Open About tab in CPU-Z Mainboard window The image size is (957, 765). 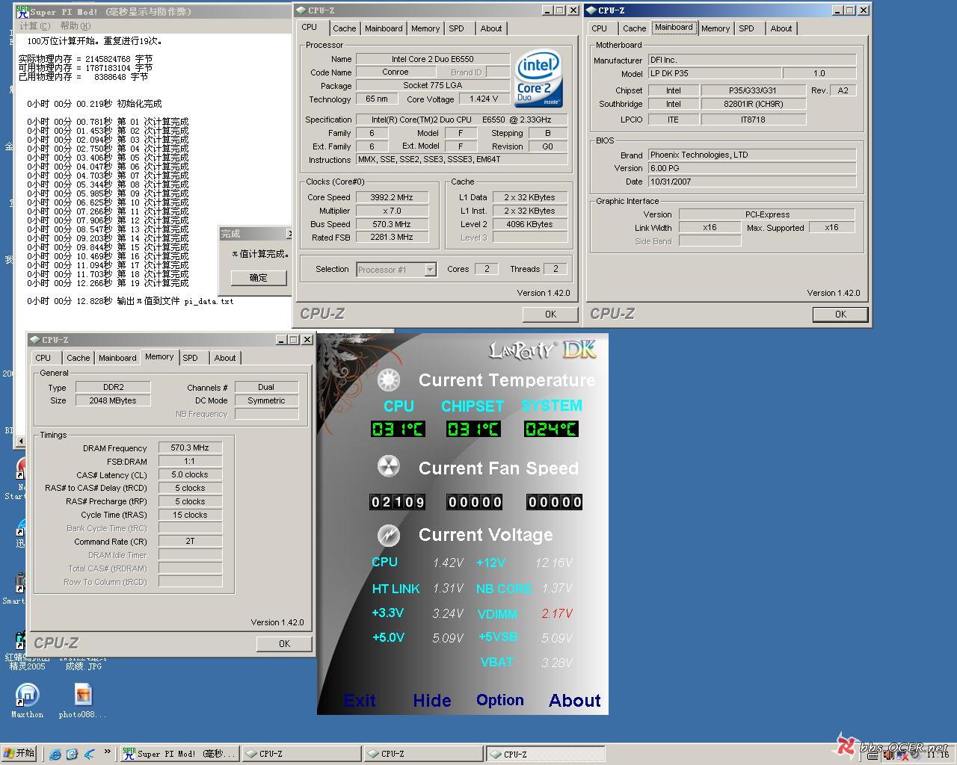coord(781,28)
